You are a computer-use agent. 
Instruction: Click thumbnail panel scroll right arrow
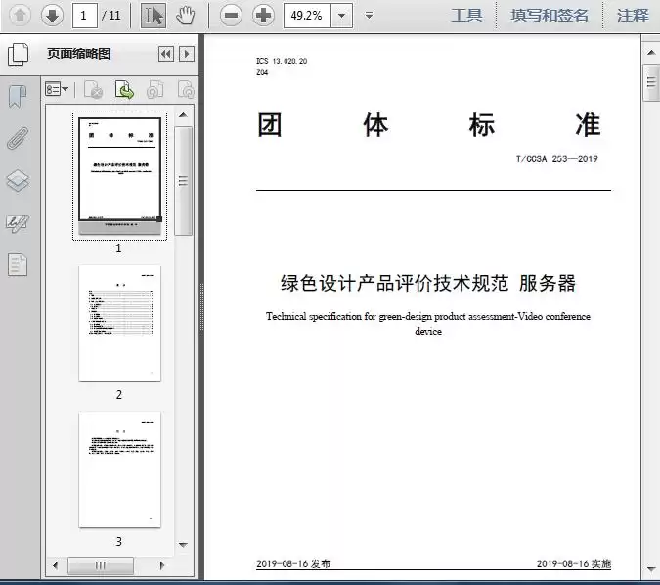(x=162, y=565)
